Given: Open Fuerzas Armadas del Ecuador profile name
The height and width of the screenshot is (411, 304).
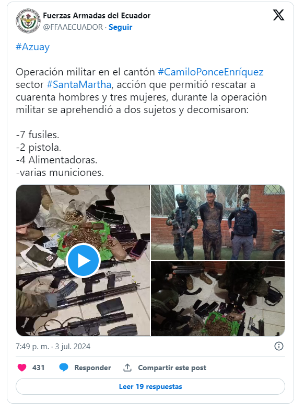Looking at the screenshot, I should pyautogui.click(x=97, y=16).
